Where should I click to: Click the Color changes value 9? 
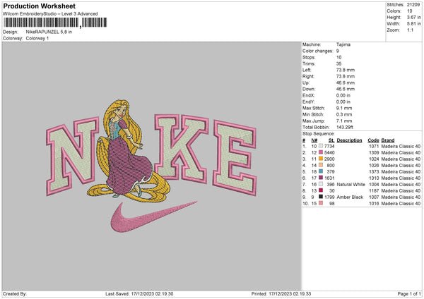click(338, 51)
